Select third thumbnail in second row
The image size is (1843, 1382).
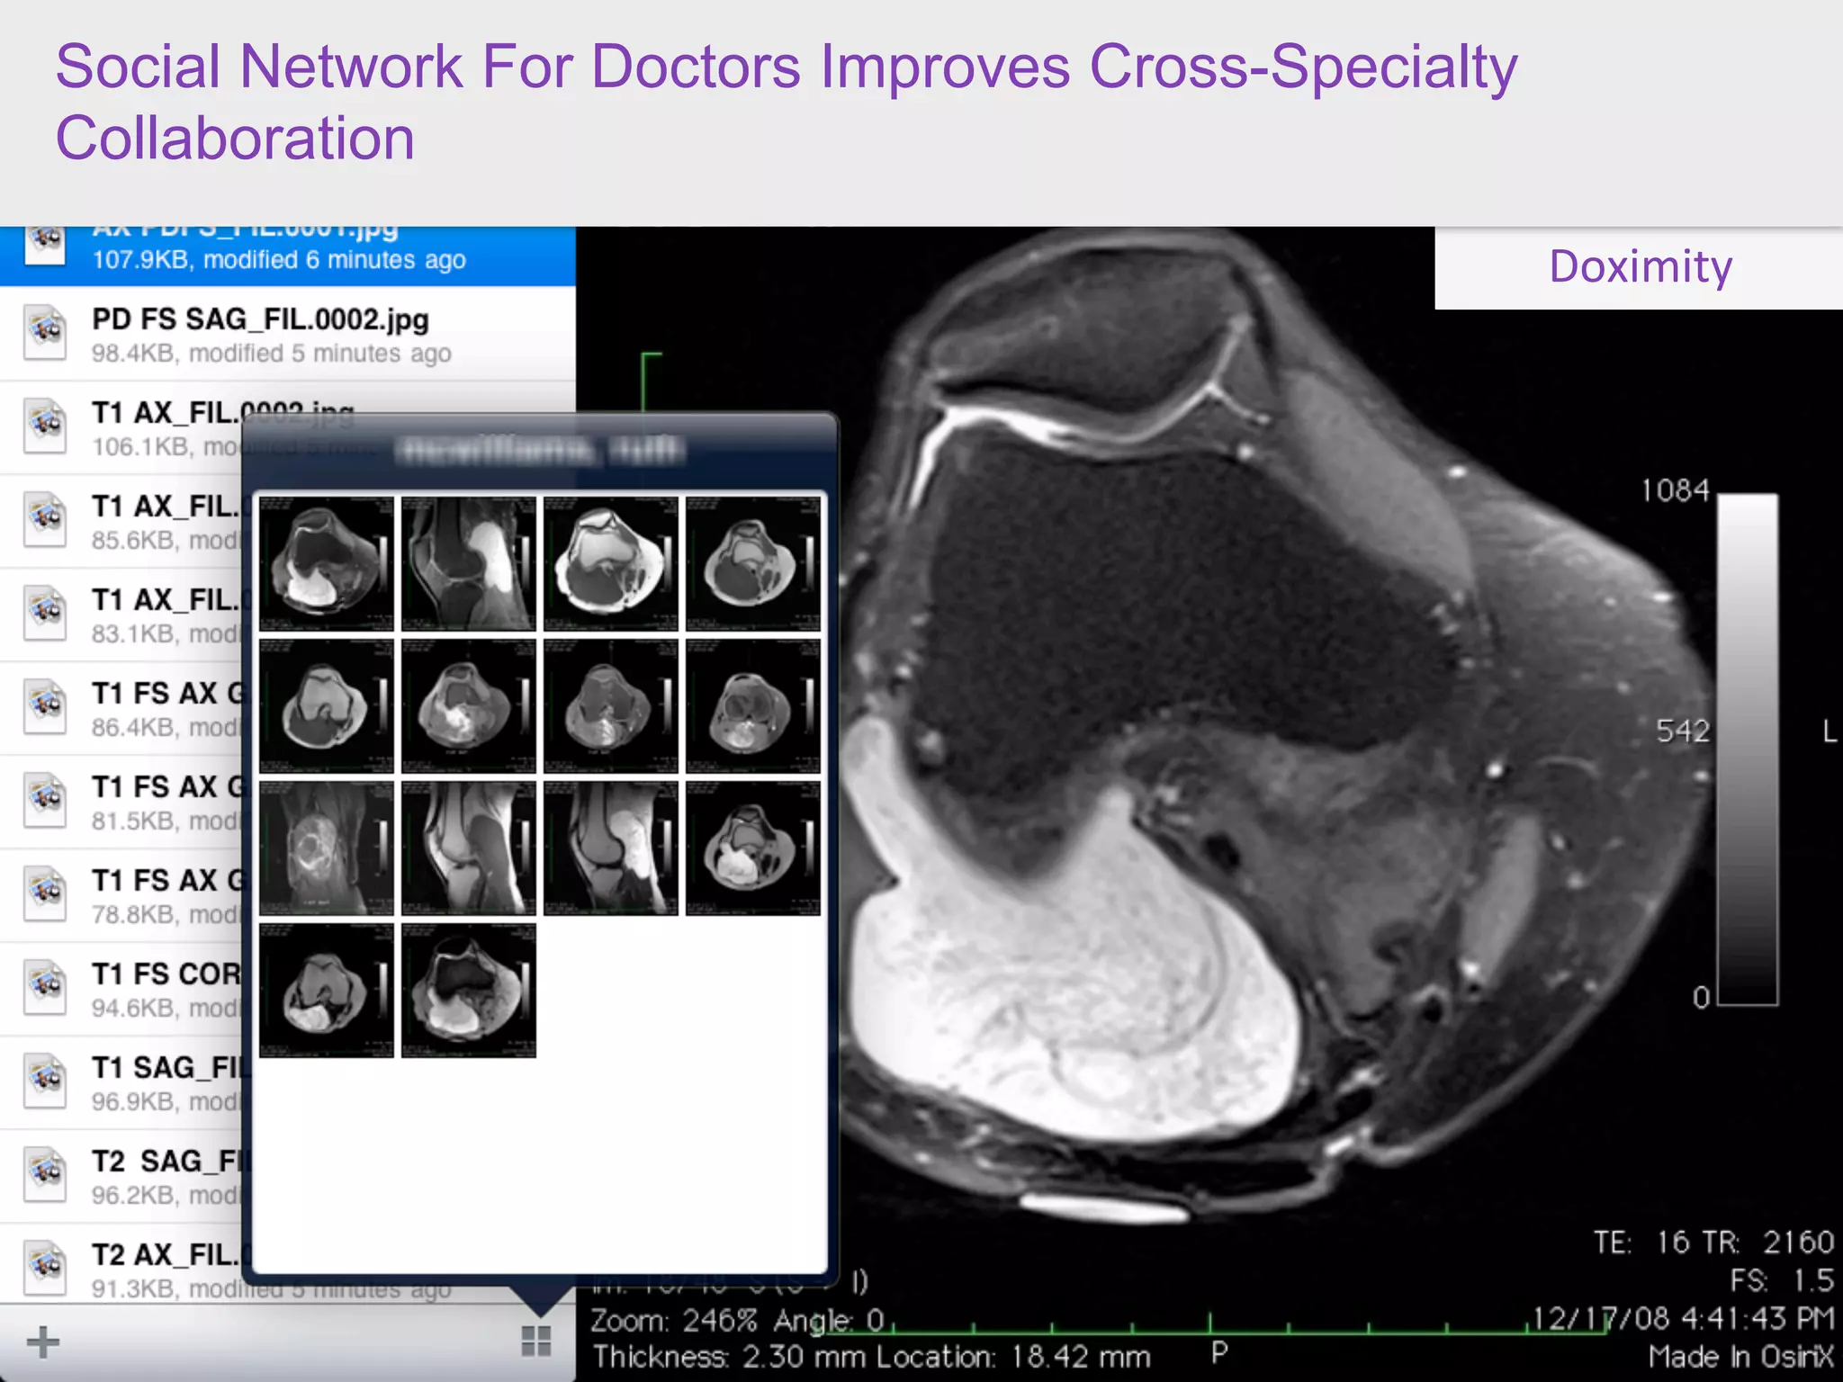click(x=611, y=706)
